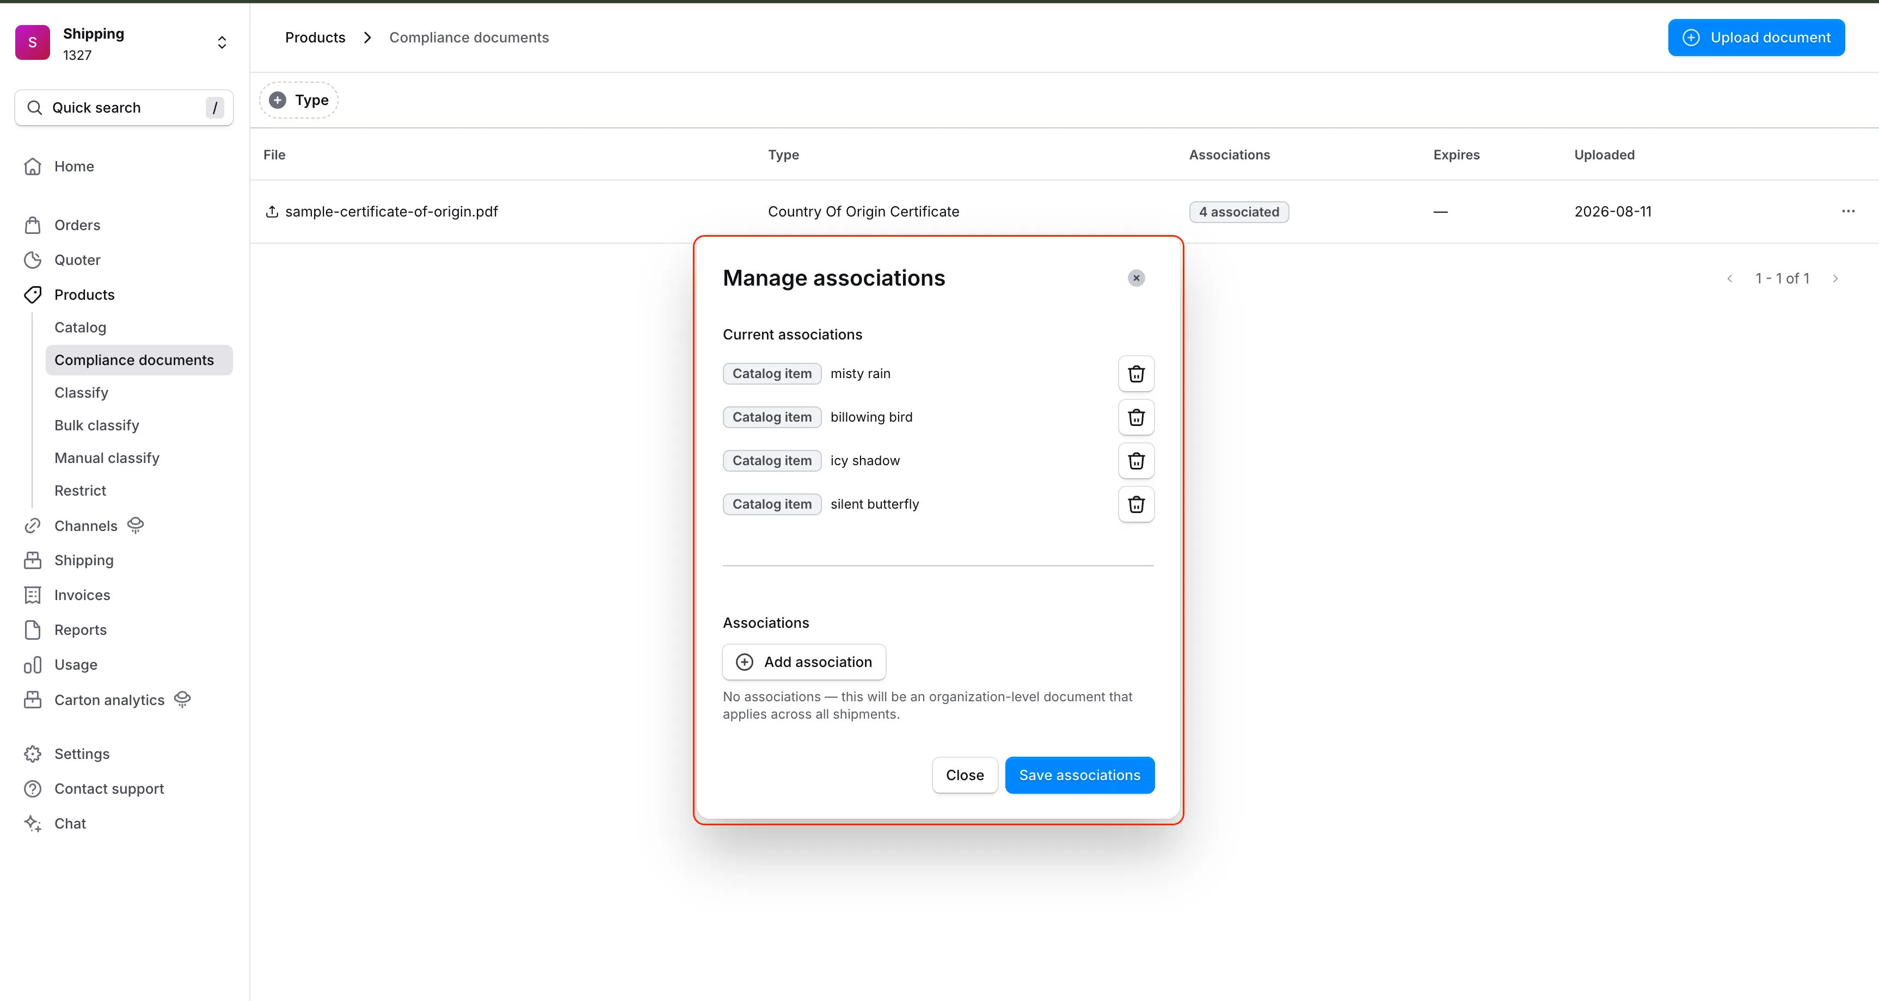Click Save associations
The width and height of the screenshot is (1879, 1001).
(x=1079, y=775)
